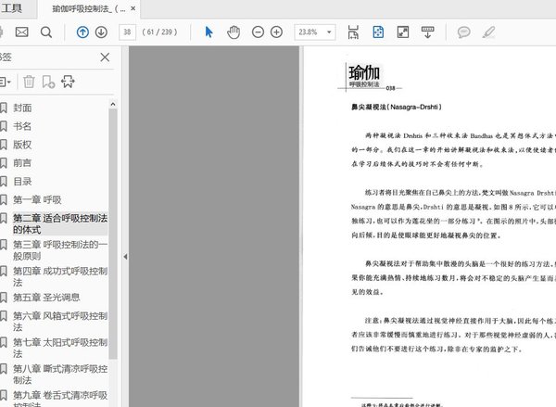556x407 pixels.
Task: Open the 书名 bookmark
Action: (x=22, y=126)
